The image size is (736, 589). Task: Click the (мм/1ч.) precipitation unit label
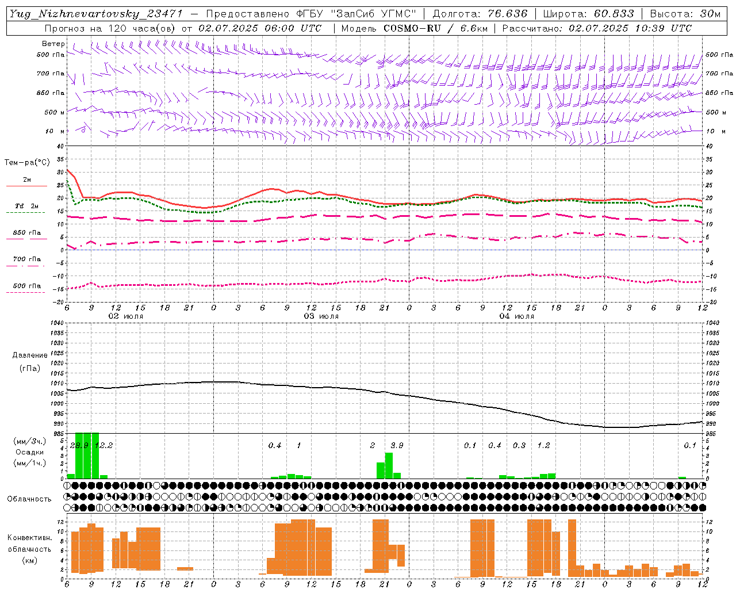coord(30,463)
